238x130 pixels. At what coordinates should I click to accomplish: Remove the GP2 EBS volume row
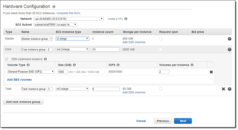click(x=211, y=72)
